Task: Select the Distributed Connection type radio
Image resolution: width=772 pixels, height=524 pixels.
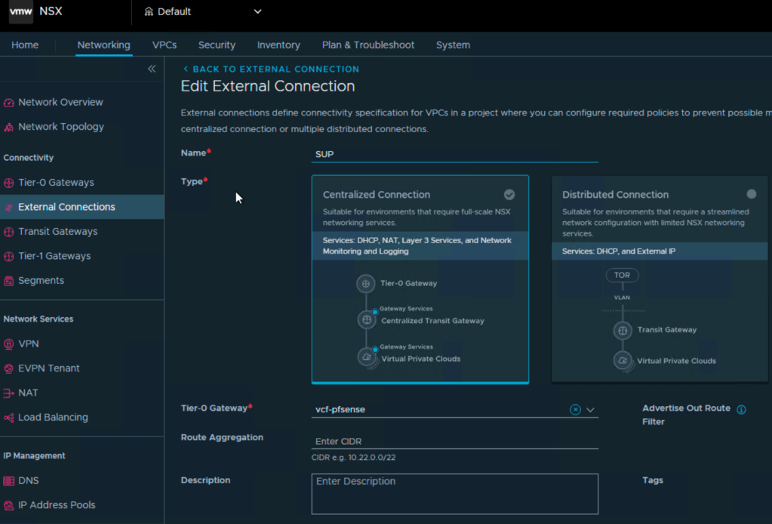Action: [751, 194]
